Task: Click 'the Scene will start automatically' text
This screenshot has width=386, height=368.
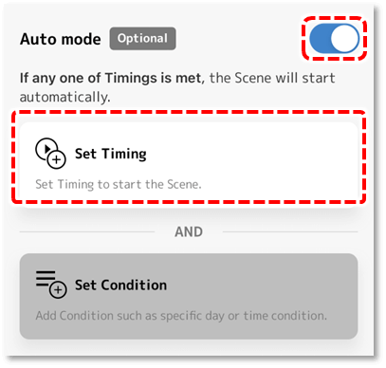Action: 177,87
